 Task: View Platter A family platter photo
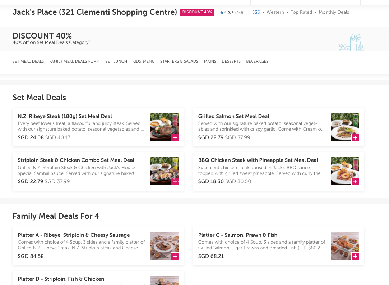[x=165, y=246]
